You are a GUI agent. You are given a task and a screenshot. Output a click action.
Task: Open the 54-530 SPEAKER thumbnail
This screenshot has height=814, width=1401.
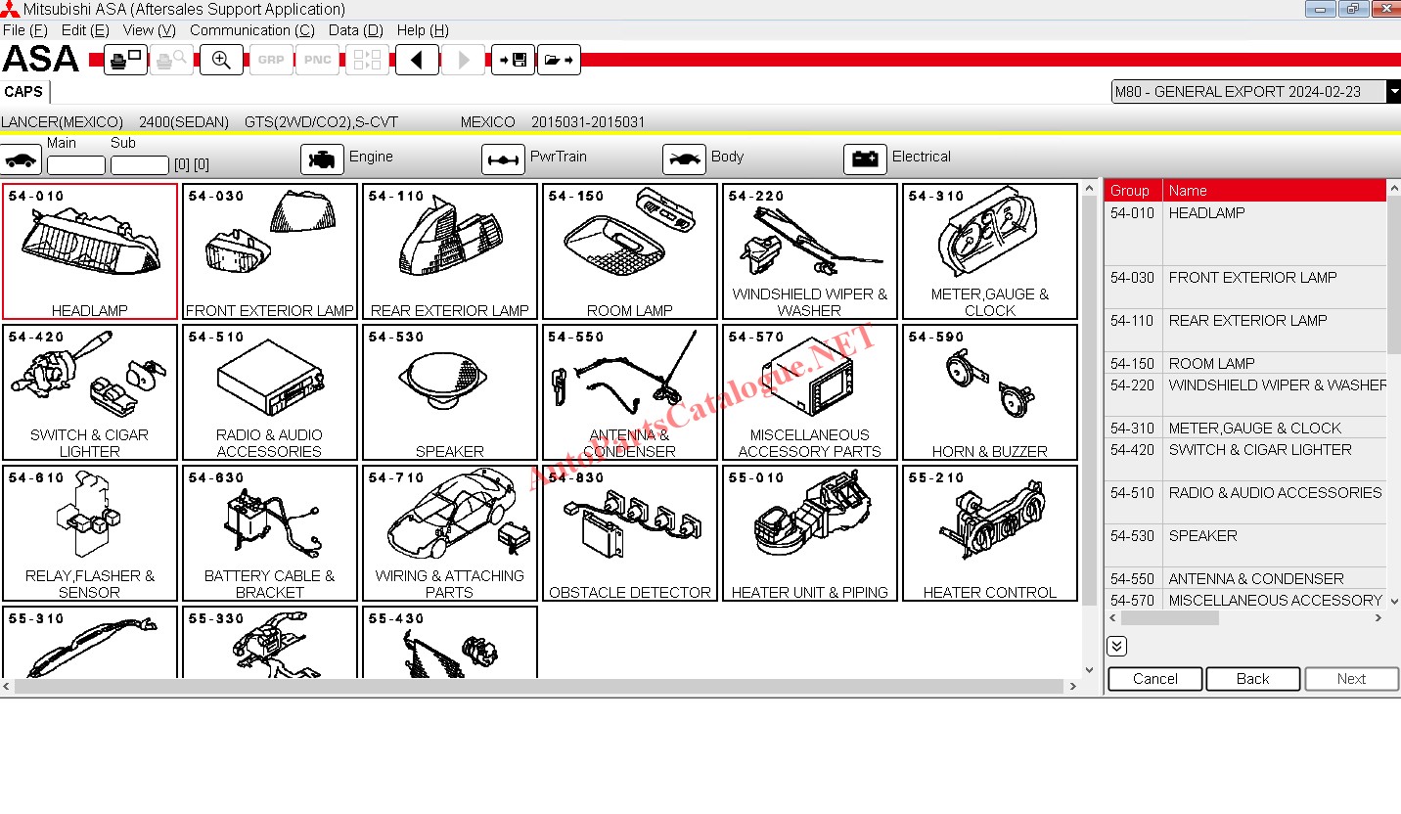(450, 392)
